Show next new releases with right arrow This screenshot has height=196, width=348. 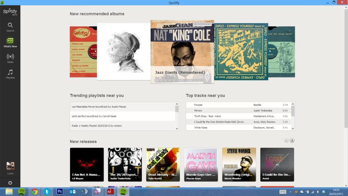292,140
